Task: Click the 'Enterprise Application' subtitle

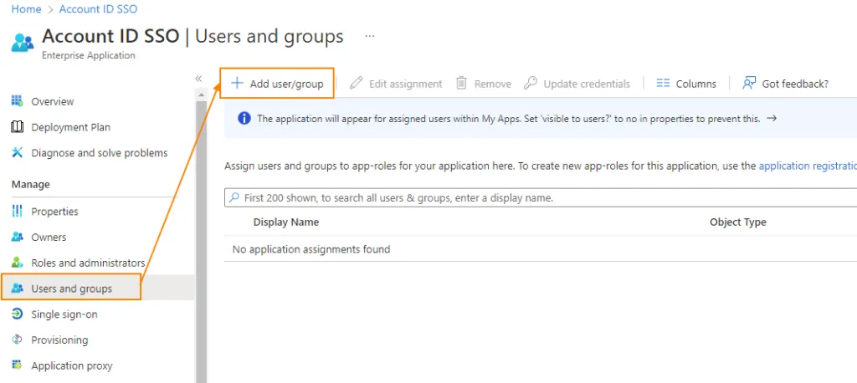Action: pos(89,55)
